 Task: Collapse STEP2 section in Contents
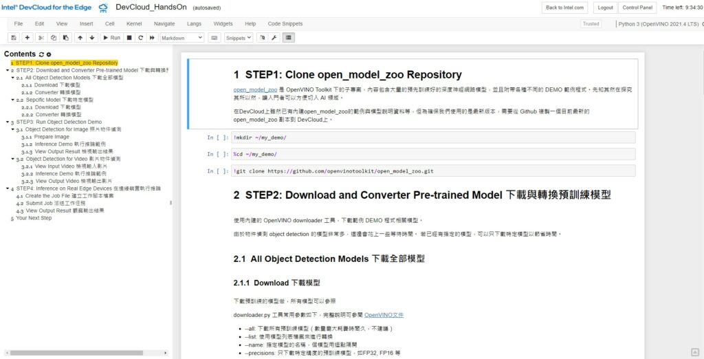(x=7, y=71)
